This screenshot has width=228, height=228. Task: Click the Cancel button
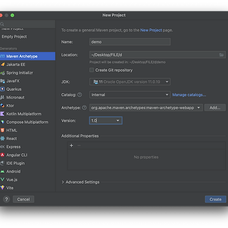[23, 199]
